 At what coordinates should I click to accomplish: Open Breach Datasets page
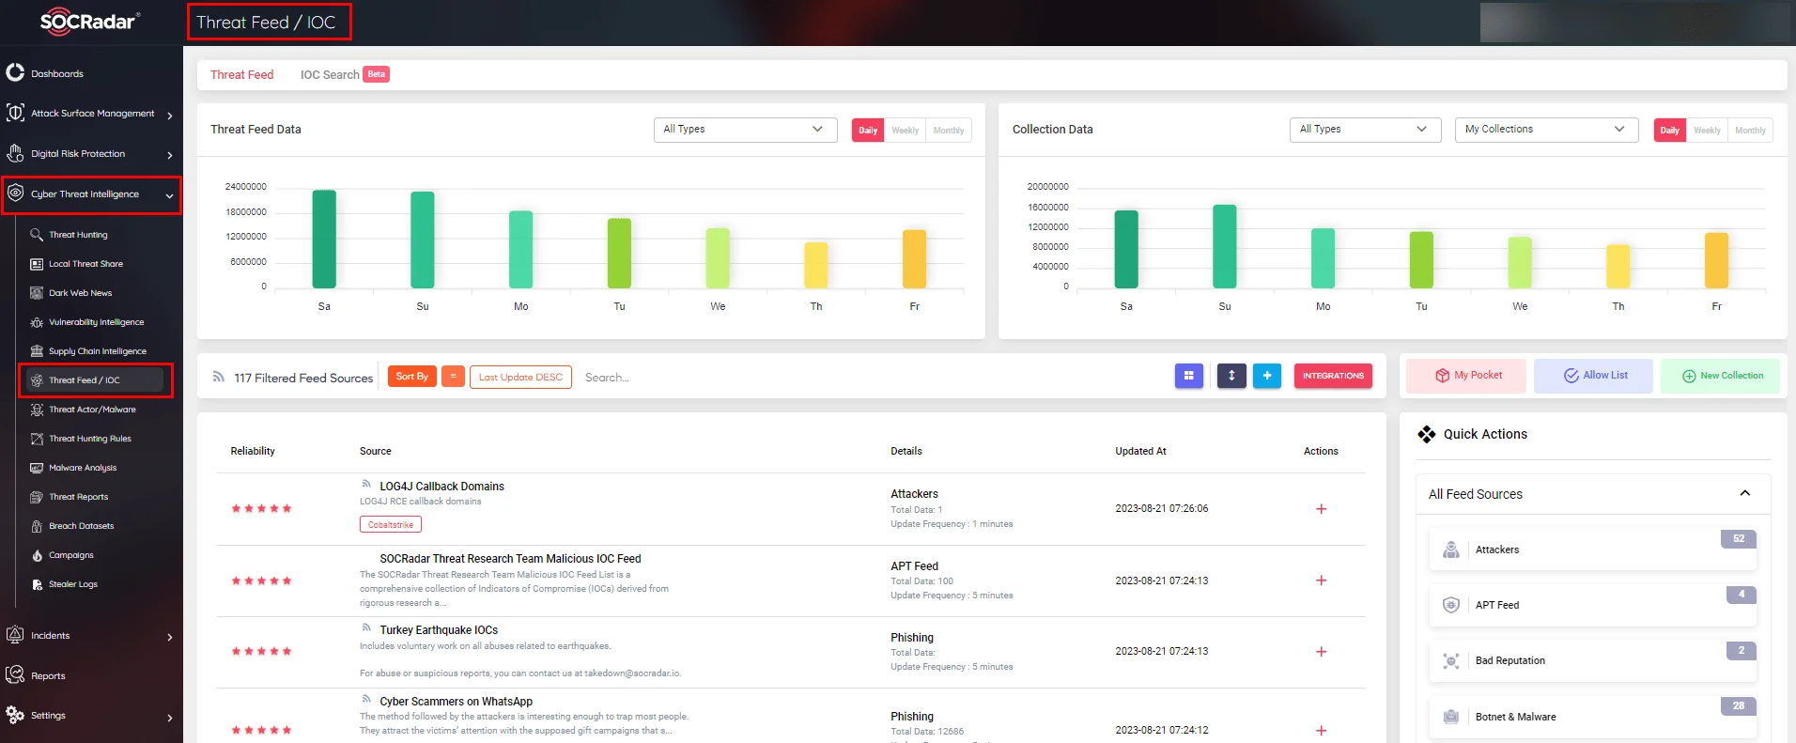click(81, 526)
